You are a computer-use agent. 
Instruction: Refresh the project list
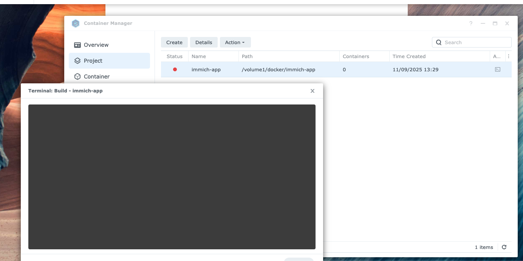pyautogui.click(x=504, y=247)
